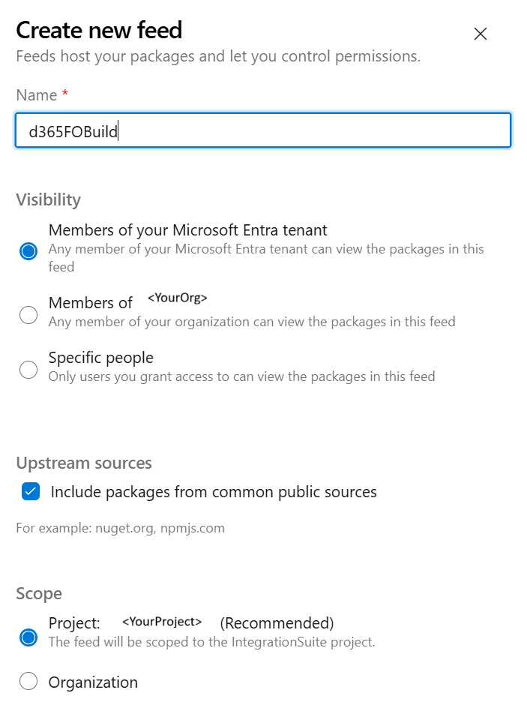Click the Visibility section heading
This screenshot has width=527, height=714.
48,199
